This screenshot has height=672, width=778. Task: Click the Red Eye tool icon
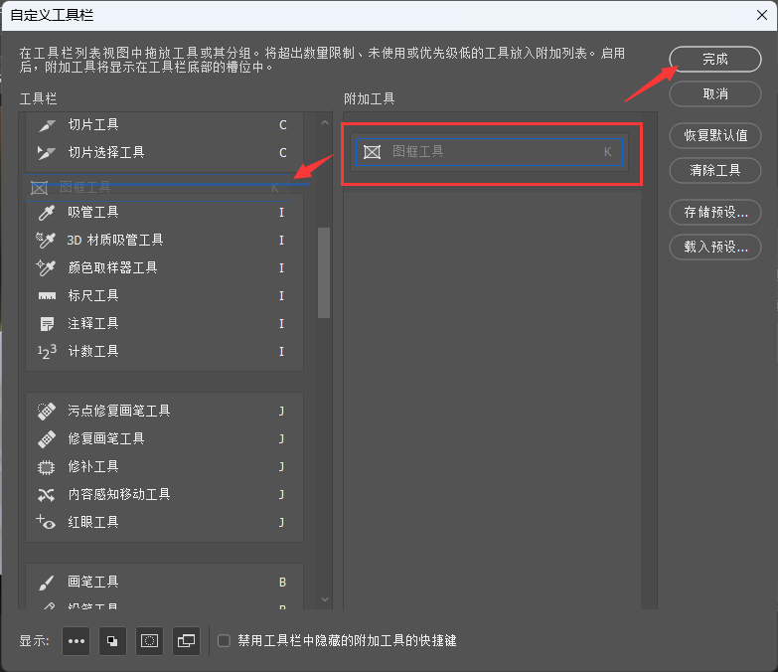(x=46, y=522)
